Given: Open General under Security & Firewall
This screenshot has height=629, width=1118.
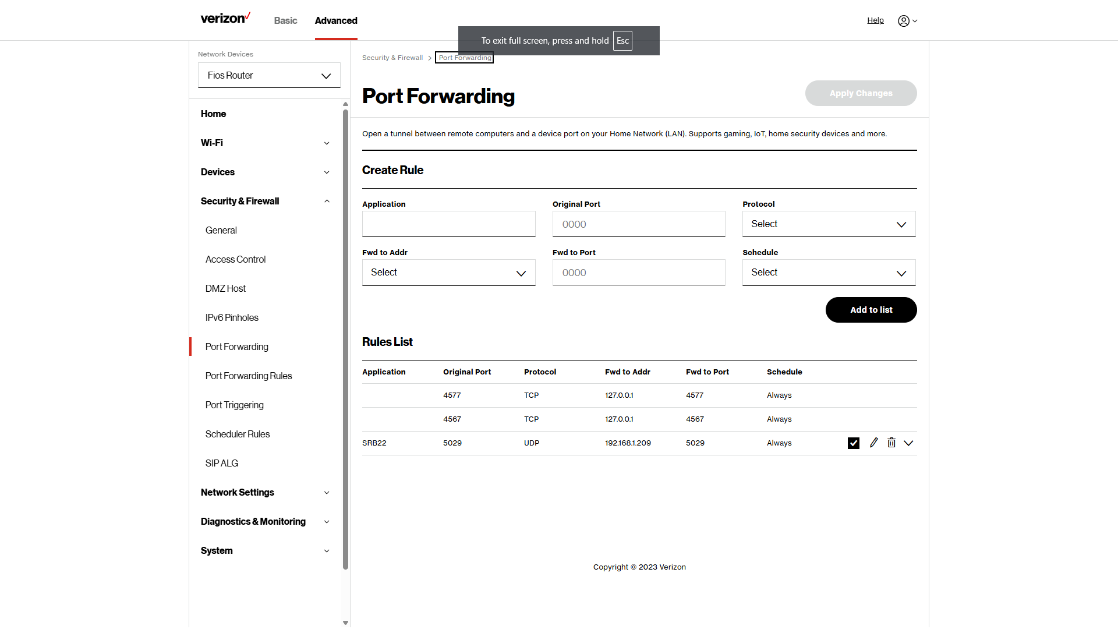Looking at the screenshot, I should [x=221, y=230].
